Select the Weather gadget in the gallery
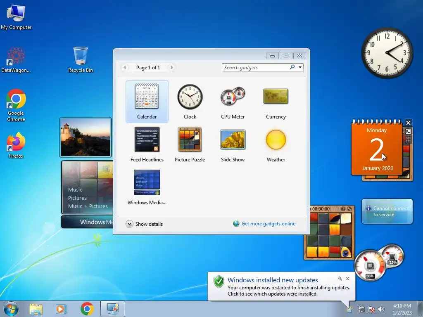 tap(276, 144)
